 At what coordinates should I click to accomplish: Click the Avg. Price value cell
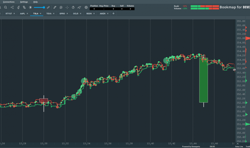coord(104,9)
